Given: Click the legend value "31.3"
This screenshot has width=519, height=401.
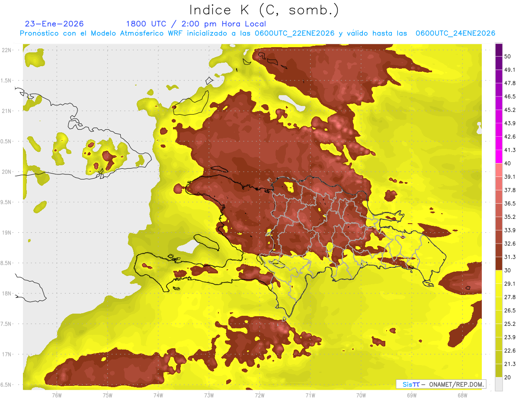Looking at the screenshot, I should [510, 257].
